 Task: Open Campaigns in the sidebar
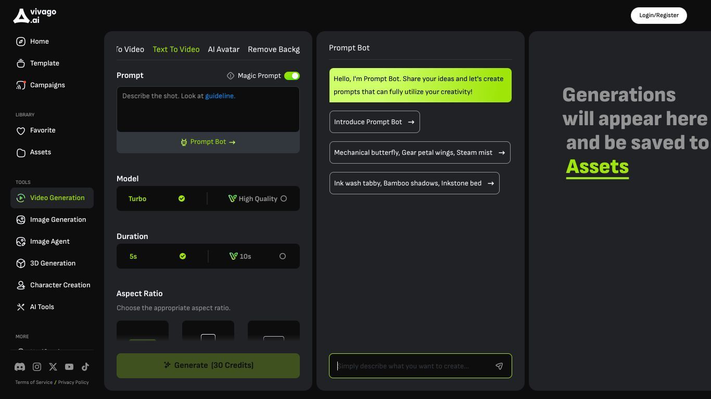coord(52,85)
